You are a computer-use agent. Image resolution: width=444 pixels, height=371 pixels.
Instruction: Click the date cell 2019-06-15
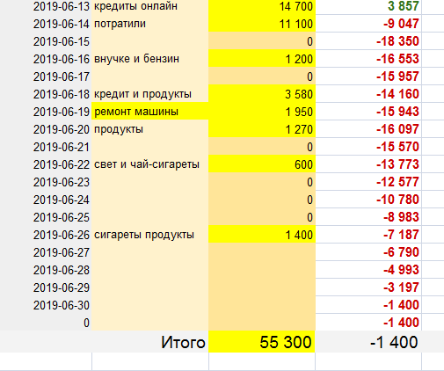pos(46,41)
